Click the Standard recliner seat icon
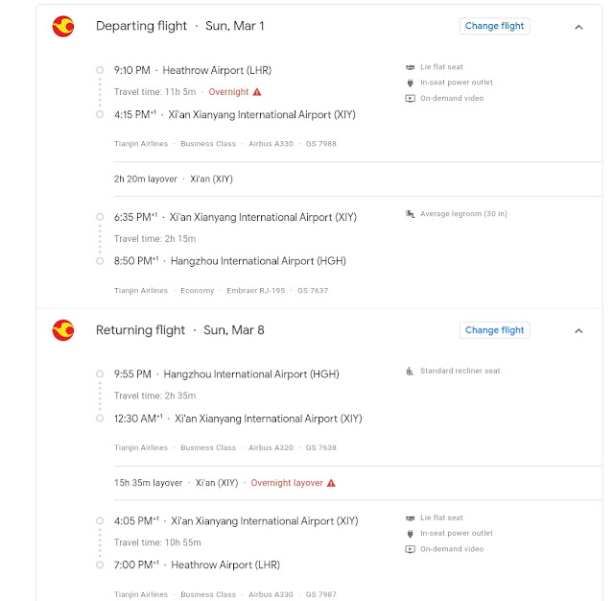This screenshot has width=614, height=601. tap(410, 371)
